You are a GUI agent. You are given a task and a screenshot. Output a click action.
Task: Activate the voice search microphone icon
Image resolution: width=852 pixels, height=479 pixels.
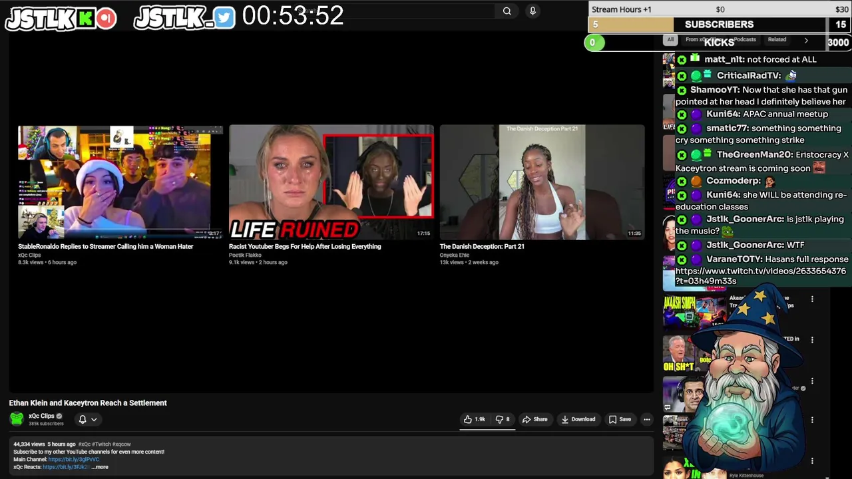(532, 11)
